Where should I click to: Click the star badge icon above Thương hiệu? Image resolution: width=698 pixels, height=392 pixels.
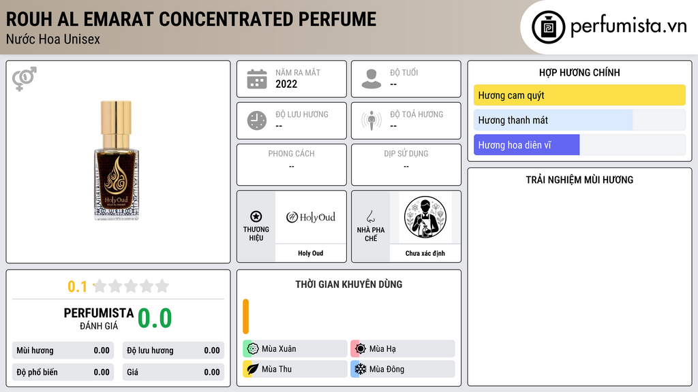point(256,216)
